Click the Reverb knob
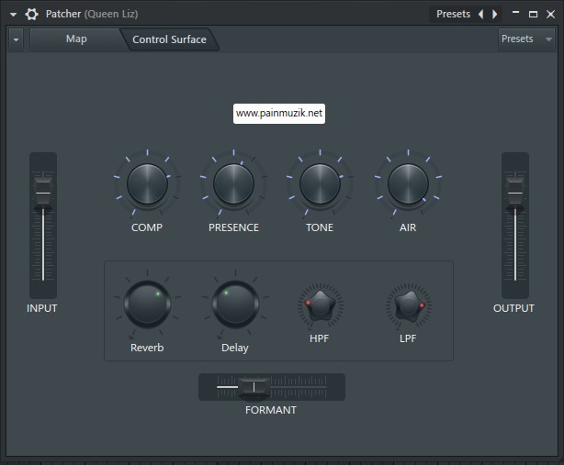This screenshot has height=465, width=564. point(147,304)
